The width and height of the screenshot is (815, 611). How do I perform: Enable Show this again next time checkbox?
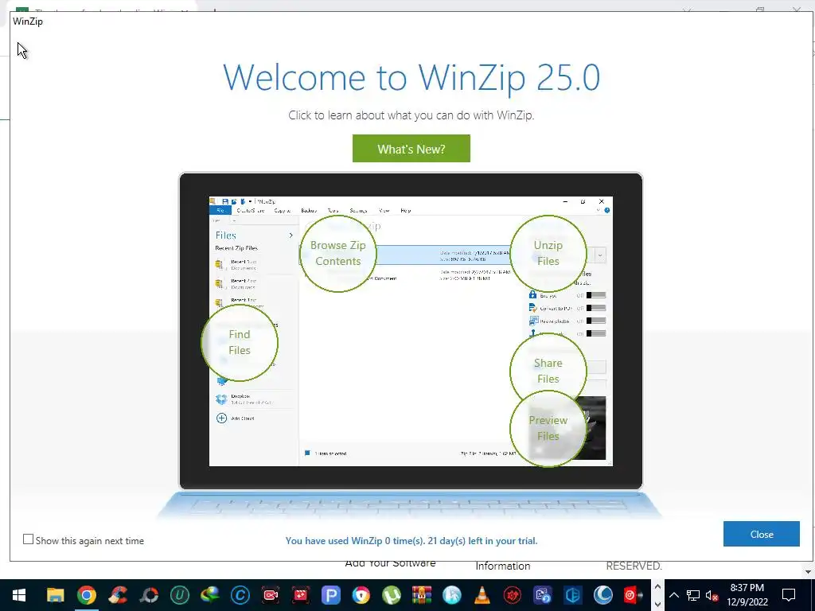[x=28, y=540]
